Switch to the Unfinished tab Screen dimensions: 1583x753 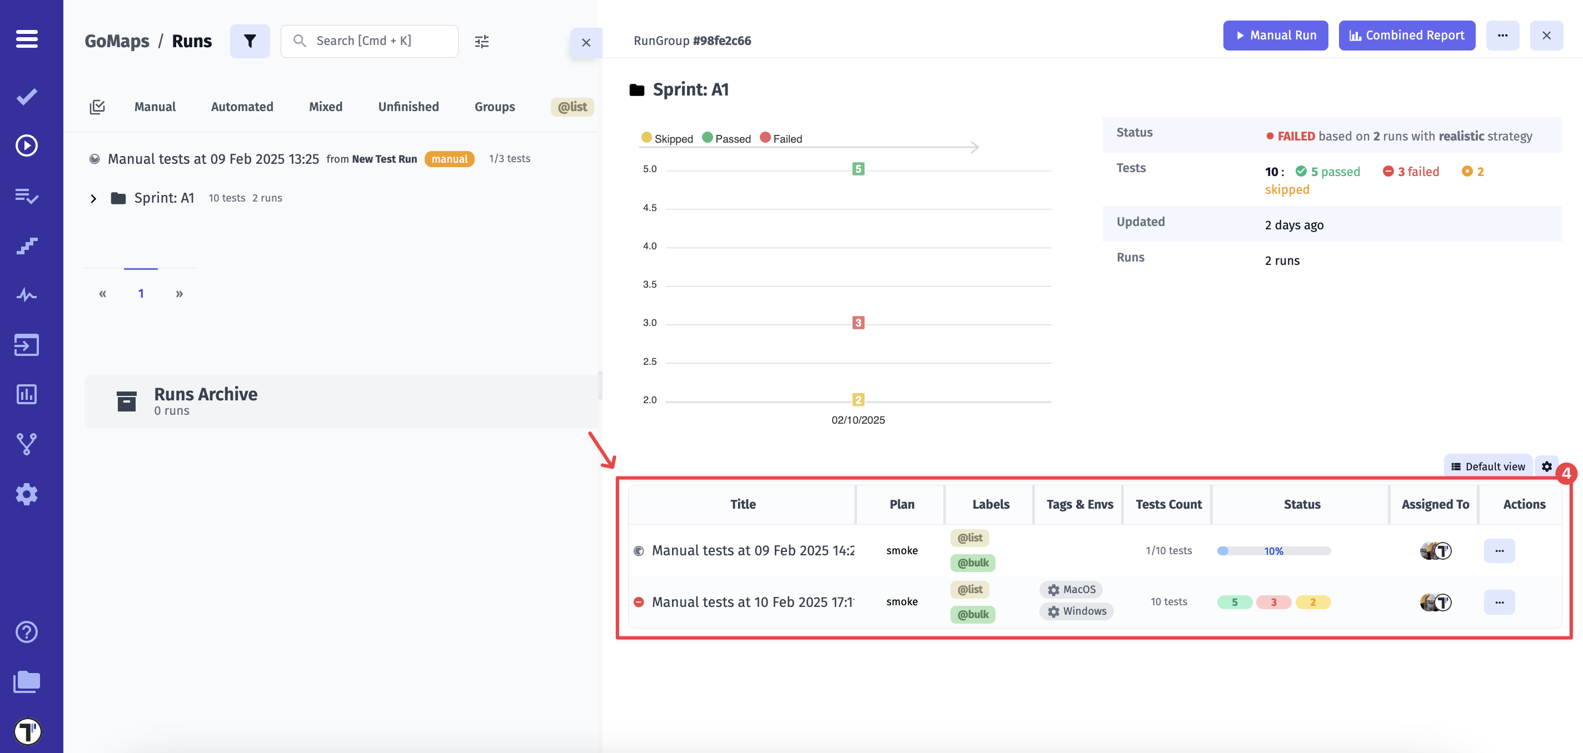tap(408, 107)
